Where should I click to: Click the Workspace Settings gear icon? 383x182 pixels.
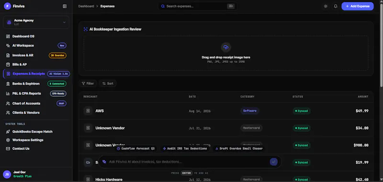tap(8, 140)
